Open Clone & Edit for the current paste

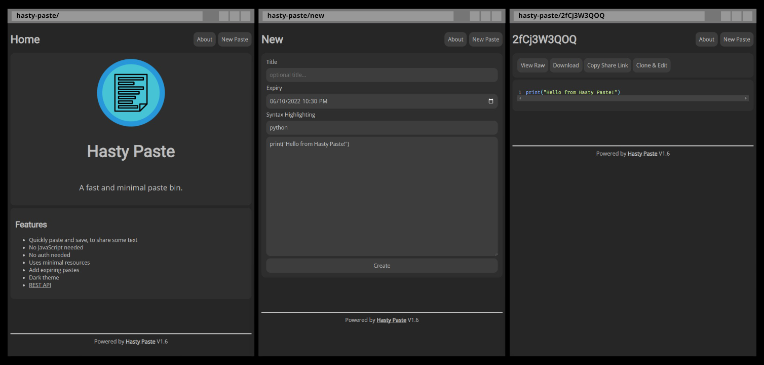[x=652, y=65]
